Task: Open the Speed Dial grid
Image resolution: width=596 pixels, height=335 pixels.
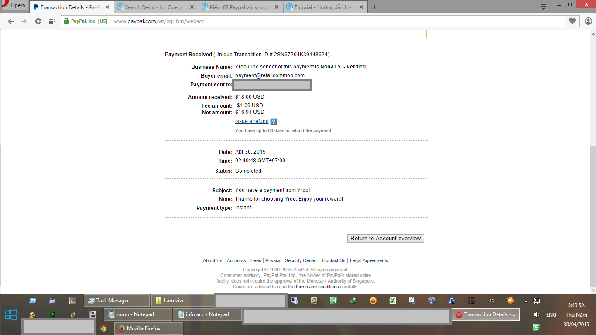Action: (x=52, y=21)
